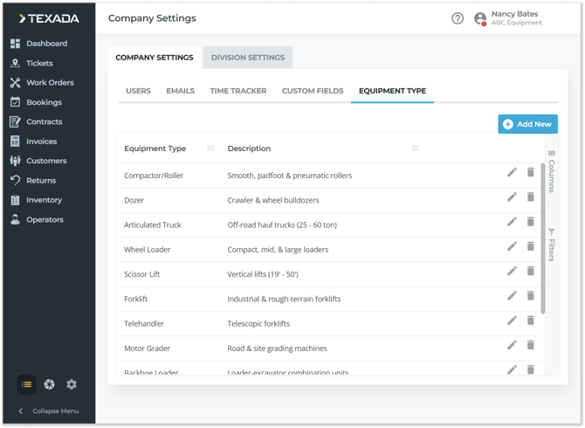585x428 pixels.
Task: Click trash icon for Motor Grader
Action: point(530,345)
